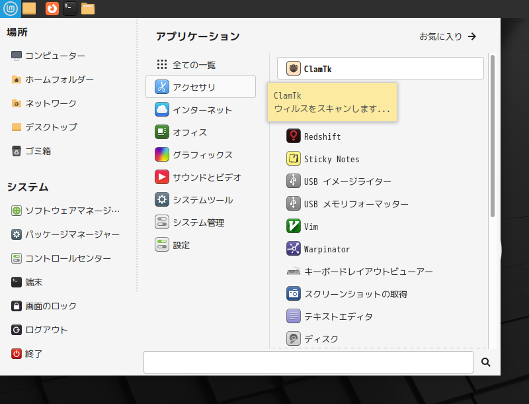The width and height of the screenshot is (529, 404).
Task: Click the menu search text field
Action: 308,362
